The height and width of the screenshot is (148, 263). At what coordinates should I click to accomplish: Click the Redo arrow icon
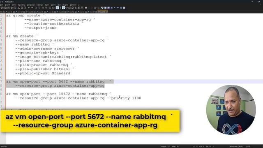click(x=32, y=8)
